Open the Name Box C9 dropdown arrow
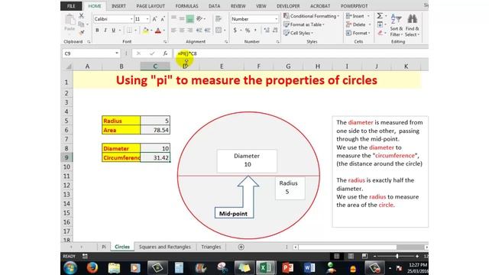The height and width of the screenshot is (275, 489). (x=117, y=53)
